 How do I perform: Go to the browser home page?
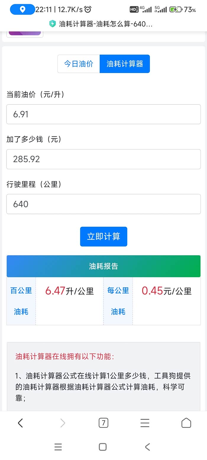click(x=186, y=423)
